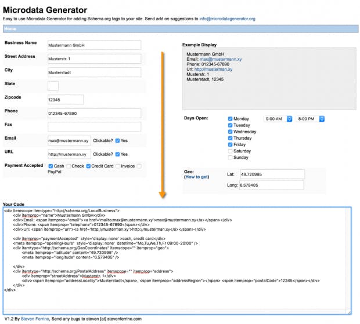Uncheck Monday in Days Open
This screenshot has width=360, height=324.
230,119
